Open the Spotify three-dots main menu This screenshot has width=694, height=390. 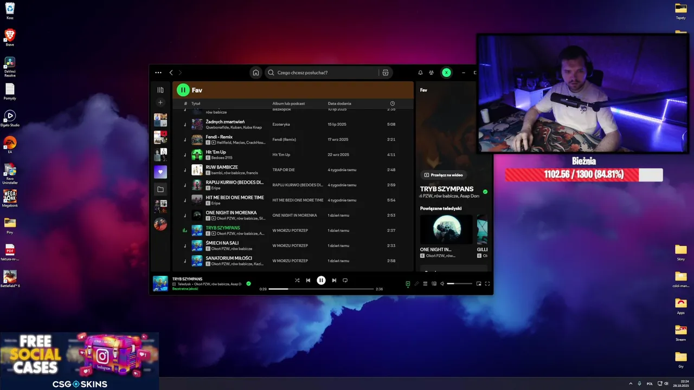pyautogui.click(x=158, y=73)
